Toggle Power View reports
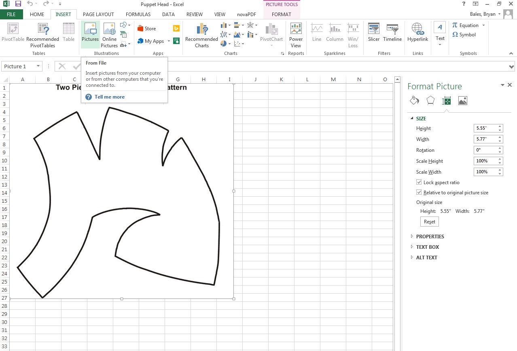 click(296, 34)
